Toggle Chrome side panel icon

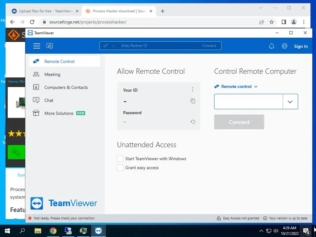point(284,22)
